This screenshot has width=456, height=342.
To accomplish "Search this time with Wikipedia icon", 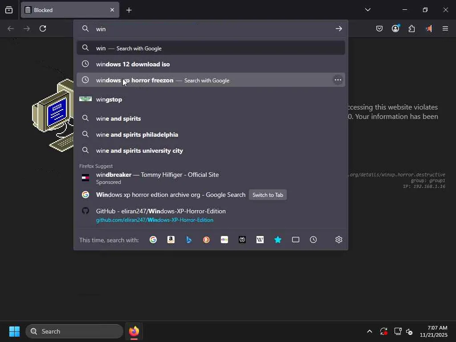I will [x=260, y=240].
